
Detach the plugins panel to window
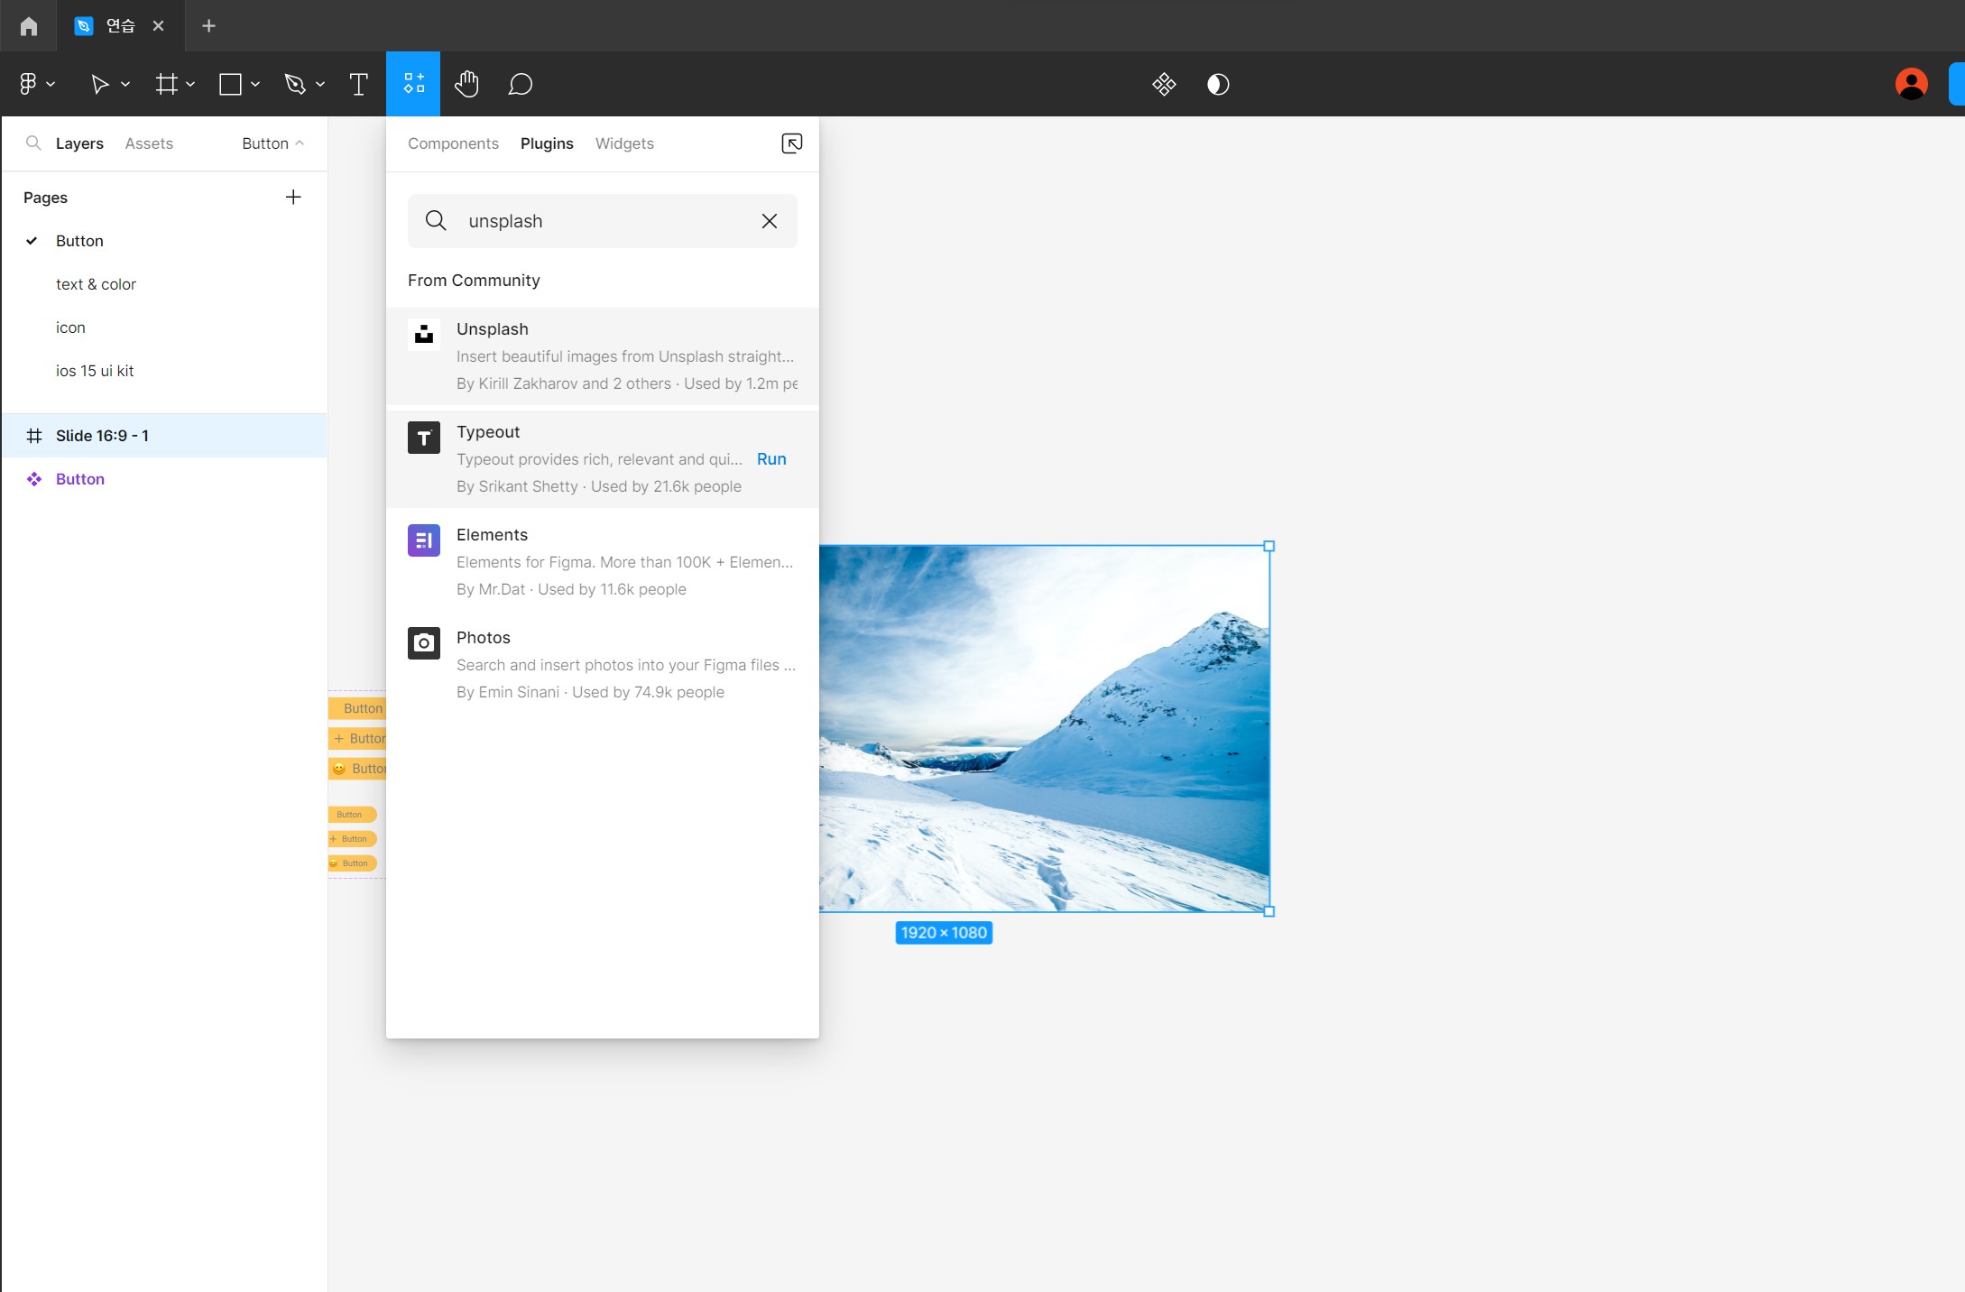point(791,143)
